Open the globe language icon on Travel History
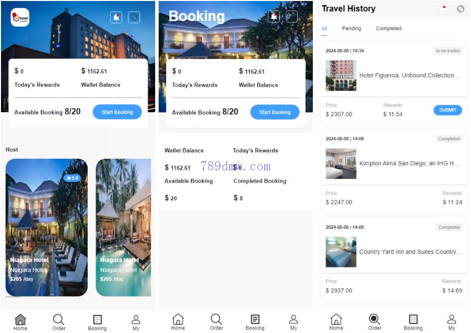 tap(460, 9)
